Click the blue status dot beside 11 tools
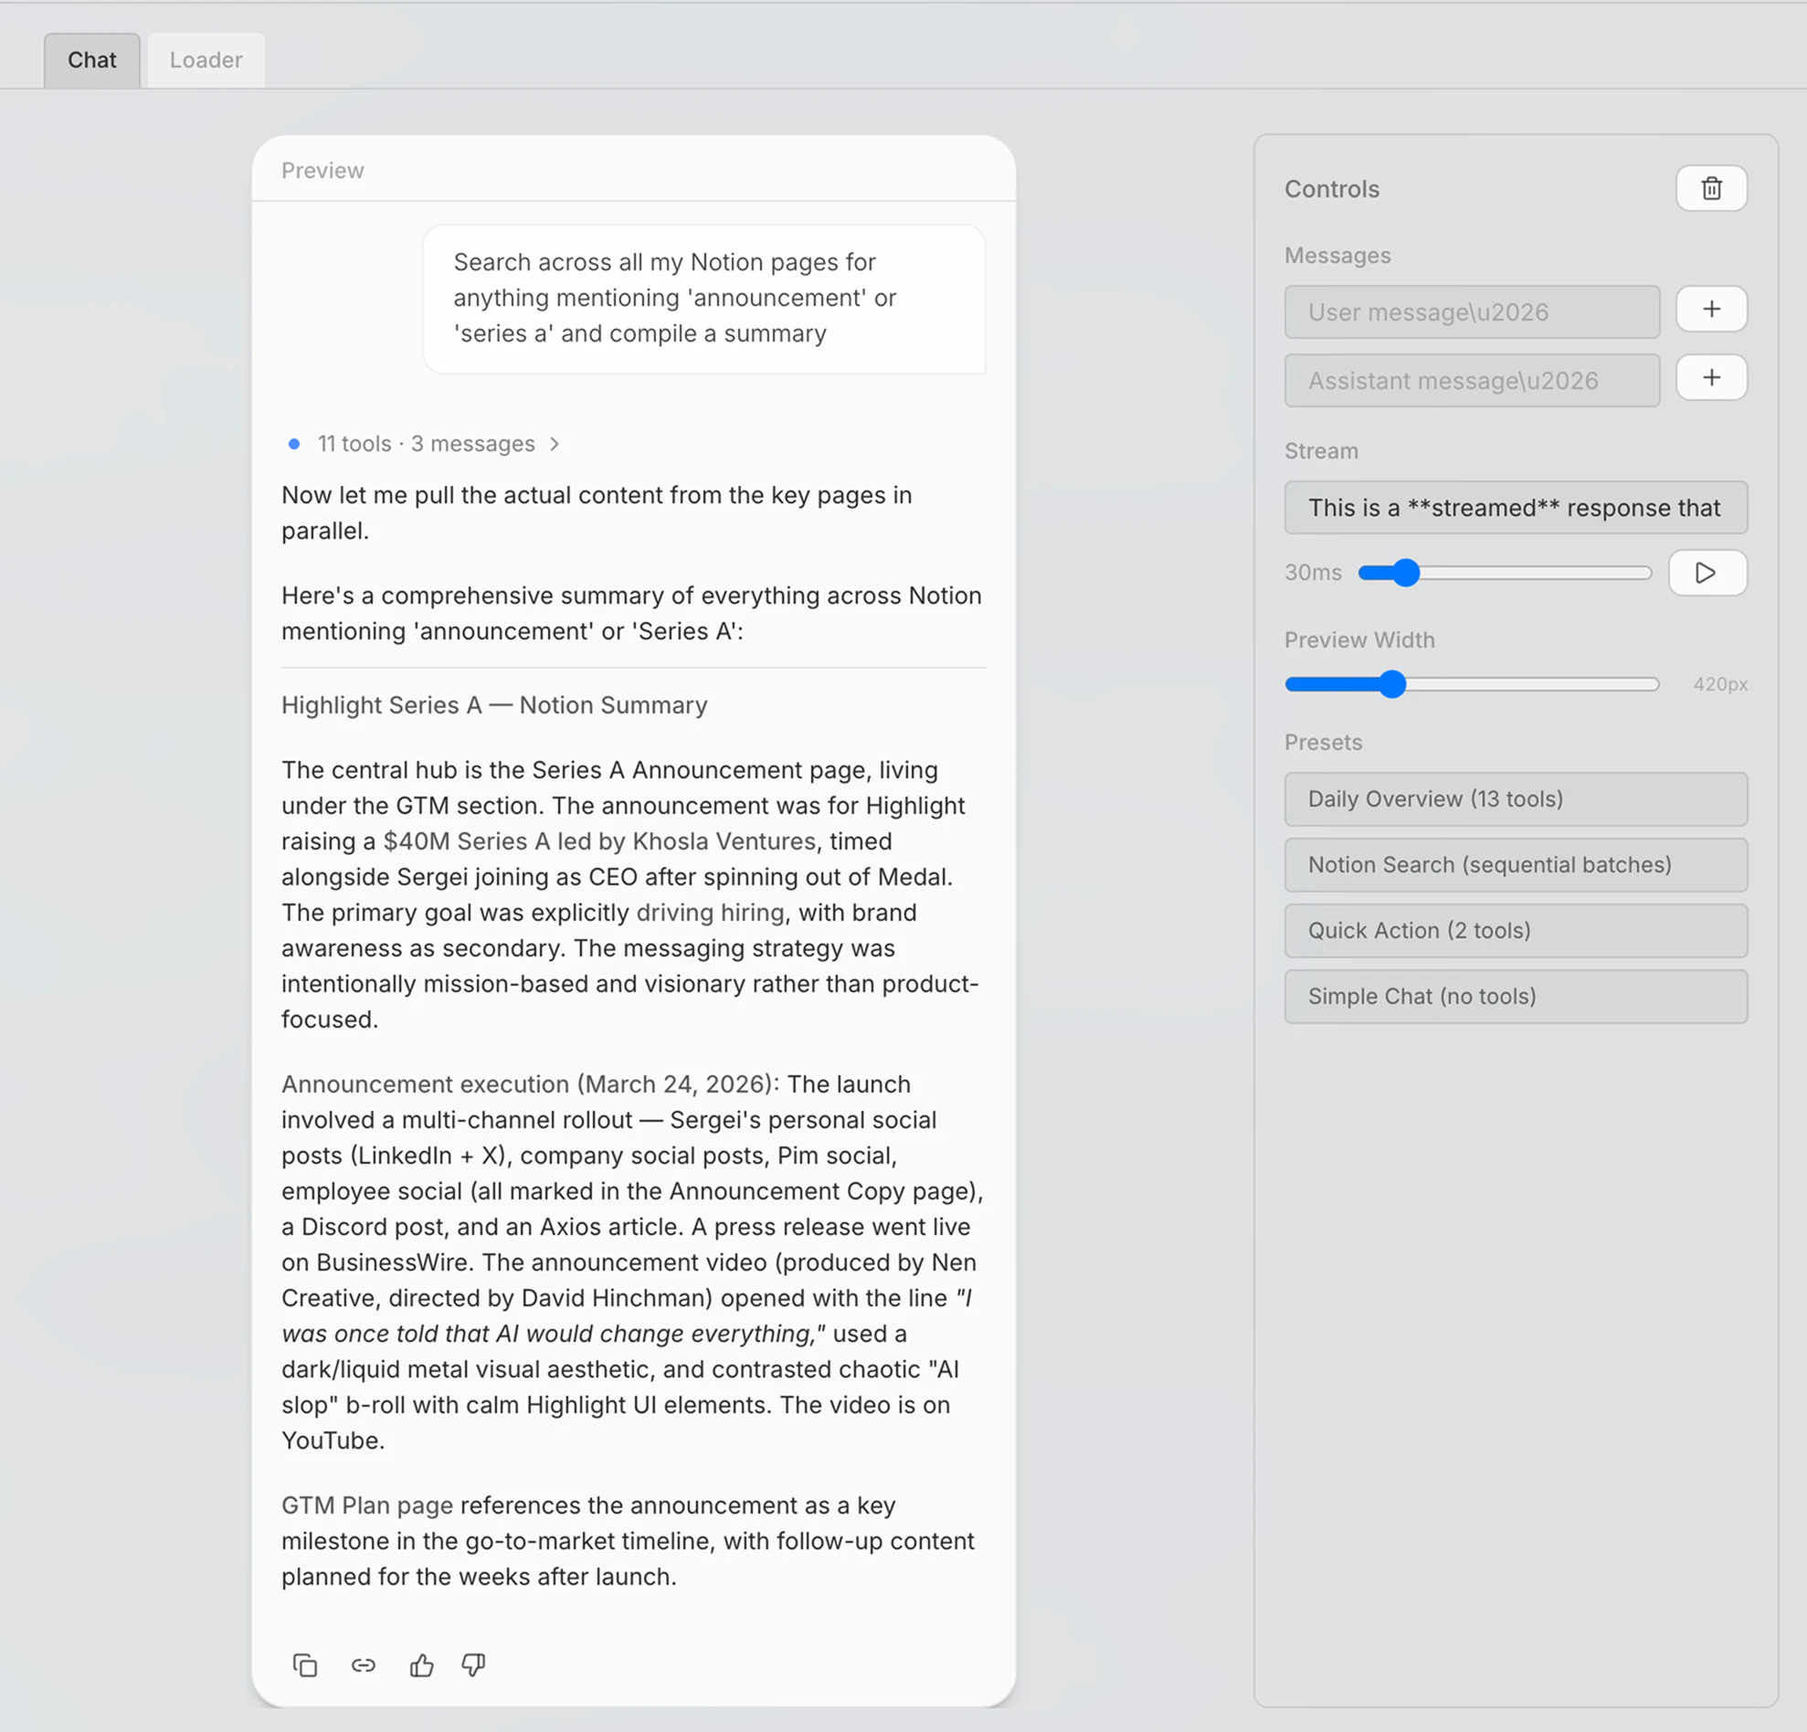Screen dimensions: 1807x1732 [x=293, y=443]
